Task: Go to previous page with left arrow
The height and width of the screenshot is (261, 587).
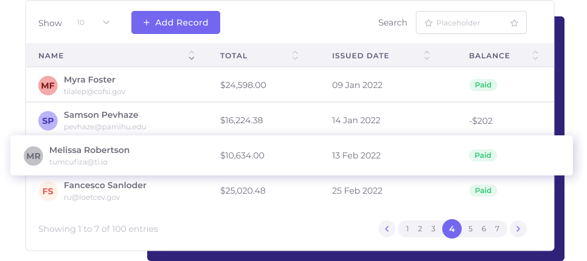Action: (x=387, y=229)
